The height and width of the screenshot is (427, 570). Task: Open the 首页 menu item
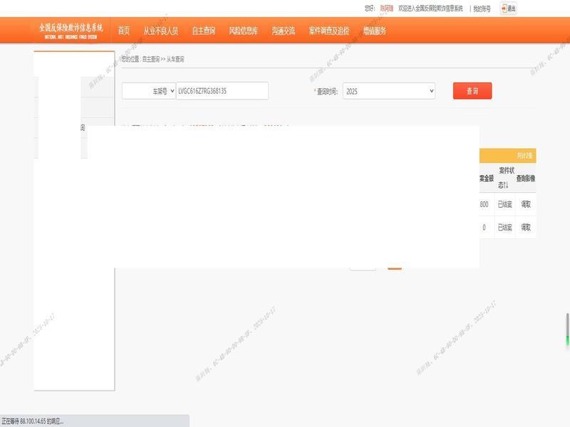coord(124,31)
